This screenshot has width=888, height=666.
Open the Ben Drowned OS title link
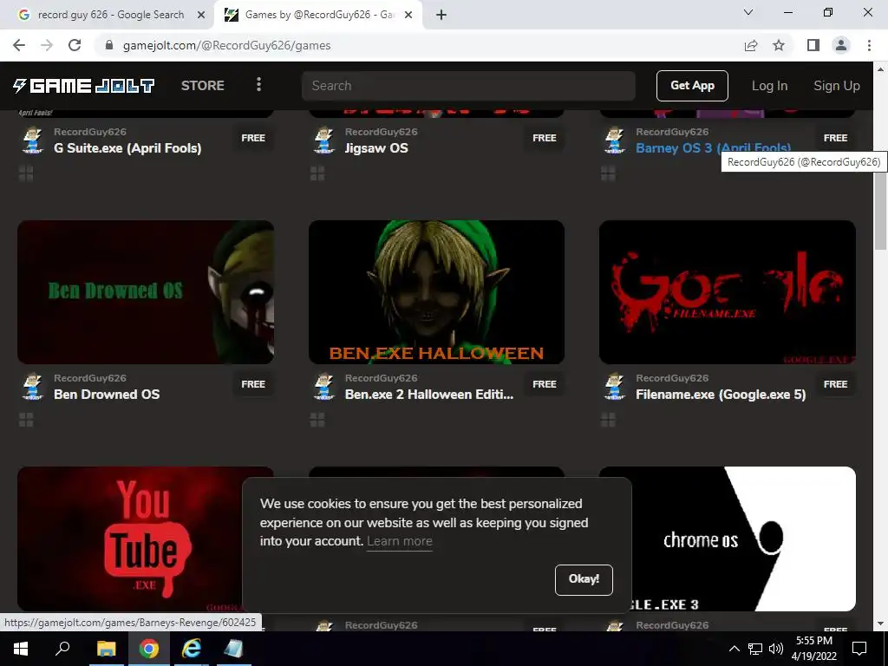[107, 395]
